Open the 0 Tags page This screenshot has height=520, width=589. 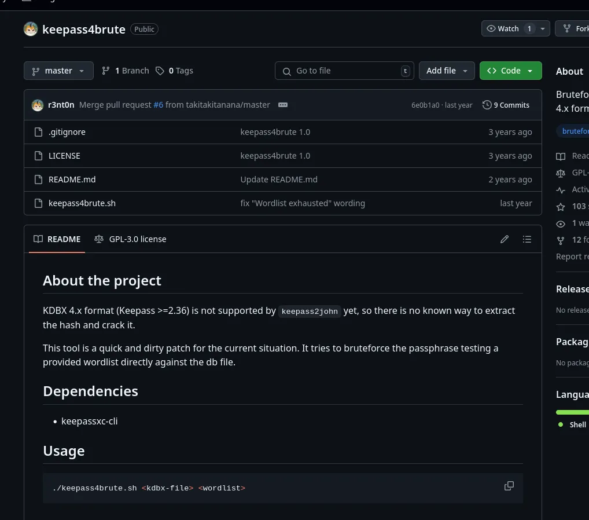point(175,71)
